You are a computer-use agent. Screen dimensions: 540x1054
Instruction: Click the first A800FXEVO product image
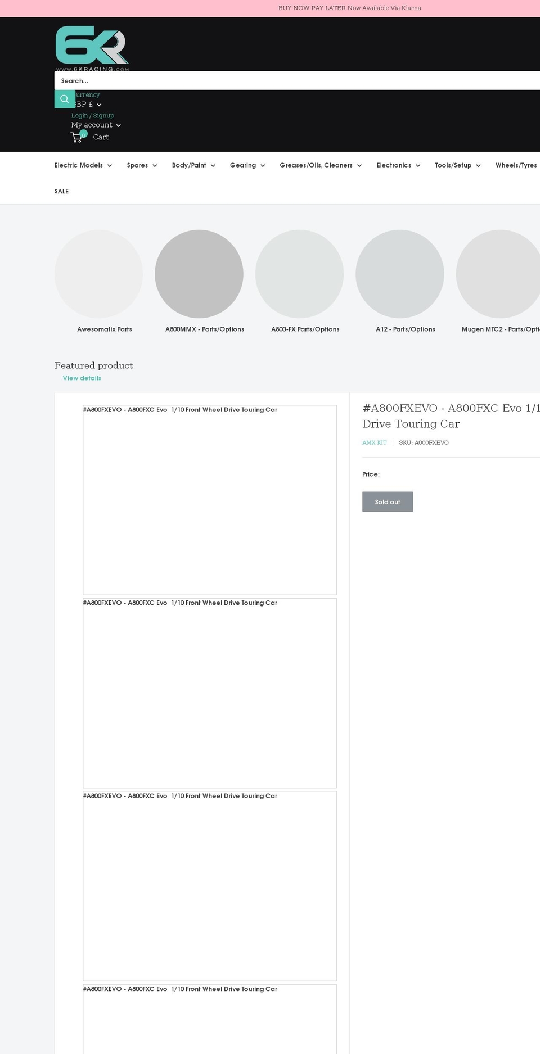[210, 500]
